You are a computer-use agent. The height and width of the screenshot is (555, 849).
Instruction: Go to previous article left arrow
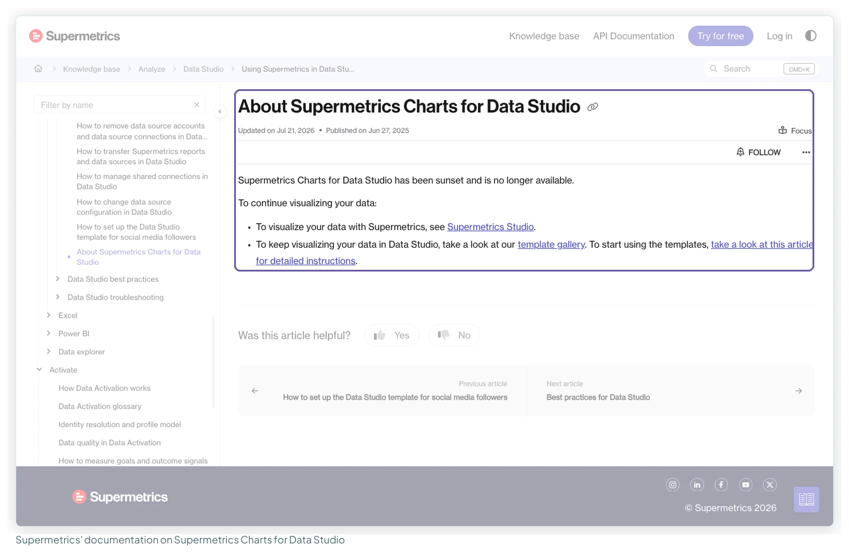[x=255, y=391]
